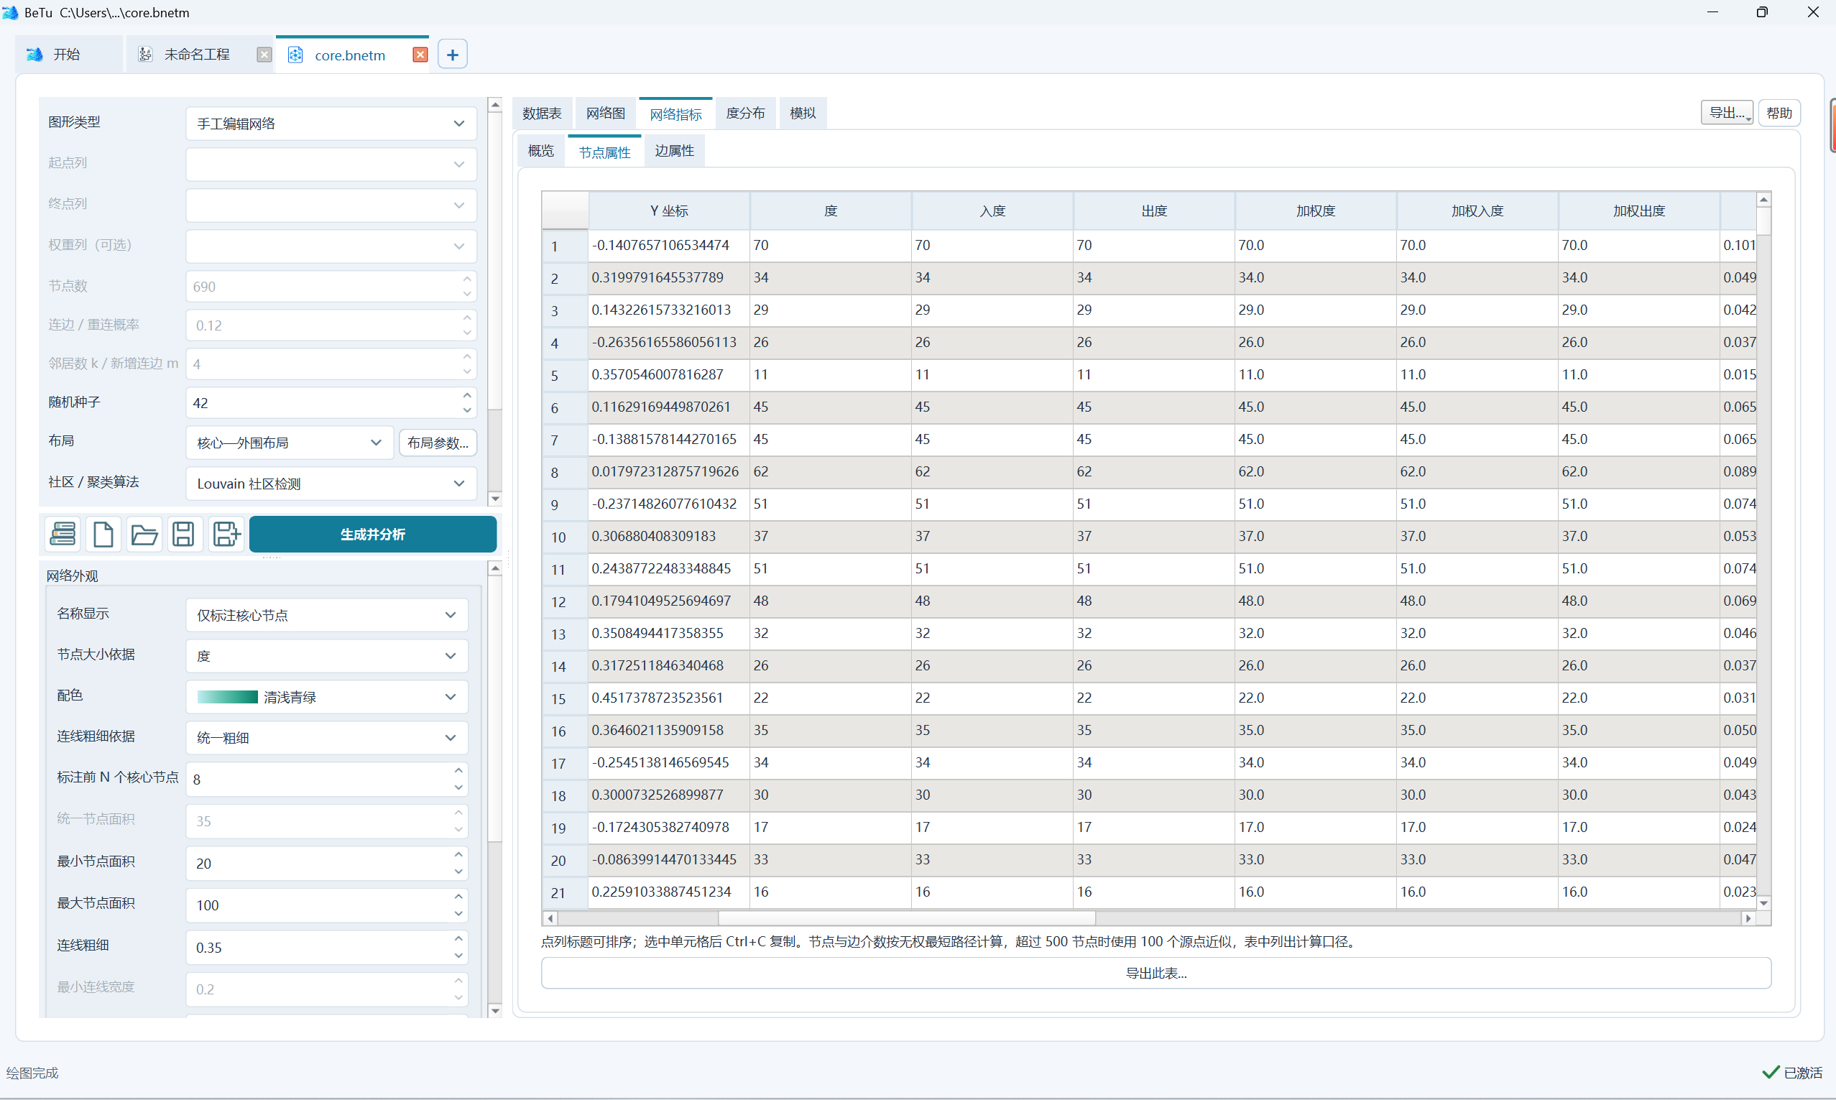The width and height of the screenshot is (1836, 1100).
Task: Increase the 随机种子 value
Action: tap(466, 396)
